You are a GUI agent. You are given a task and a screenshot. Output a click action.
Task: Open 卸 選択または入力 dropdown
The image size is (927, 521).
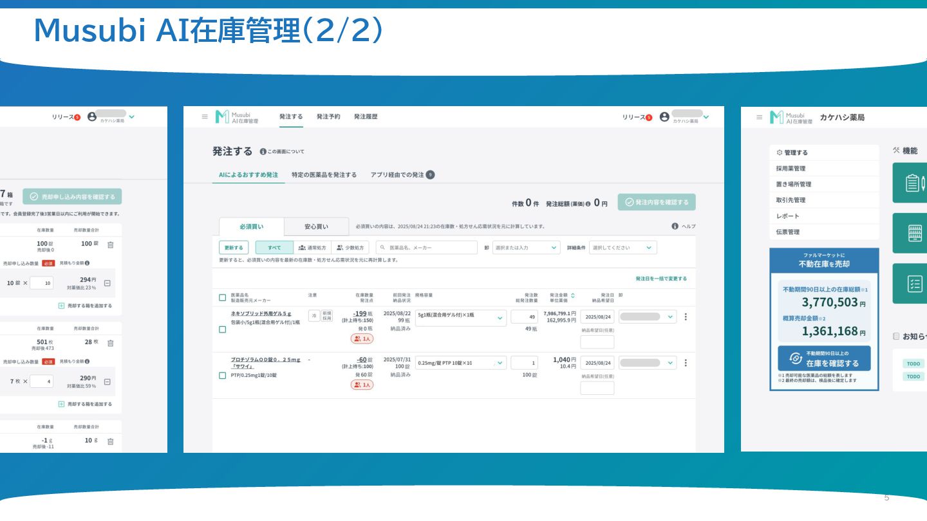click(527, 248)
